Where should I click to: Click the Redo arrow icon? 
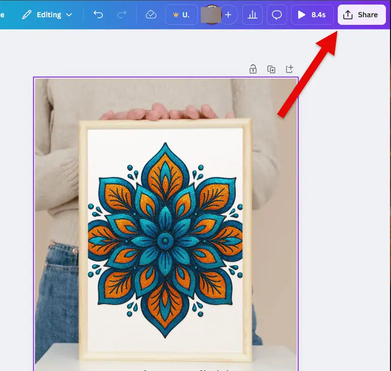click(x=122, y=15)
